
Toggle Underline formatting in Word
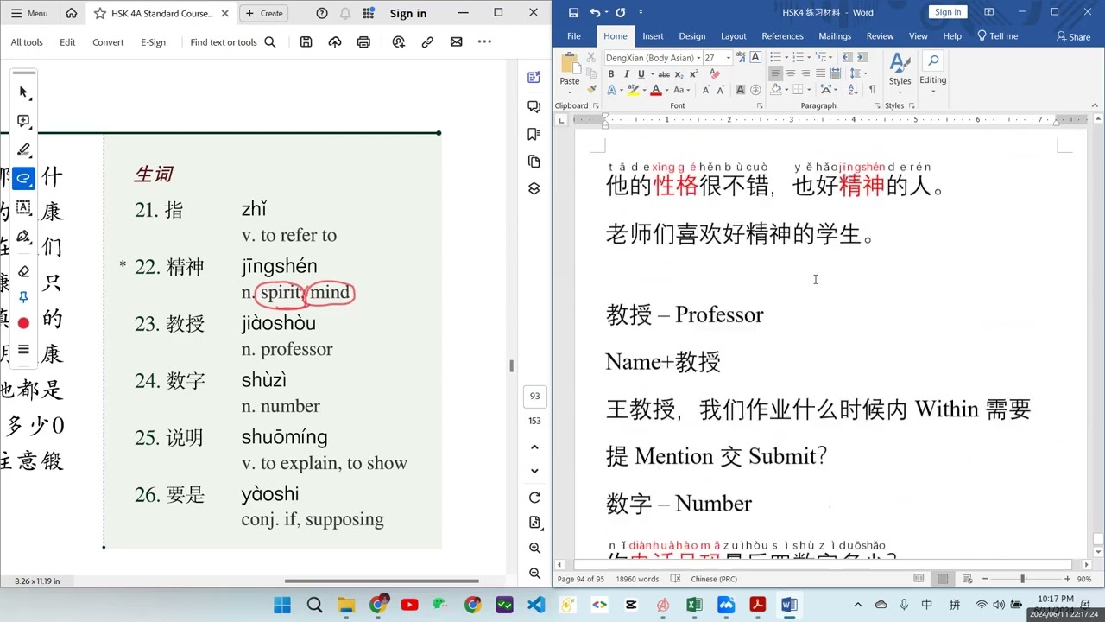tap(640, 74)
